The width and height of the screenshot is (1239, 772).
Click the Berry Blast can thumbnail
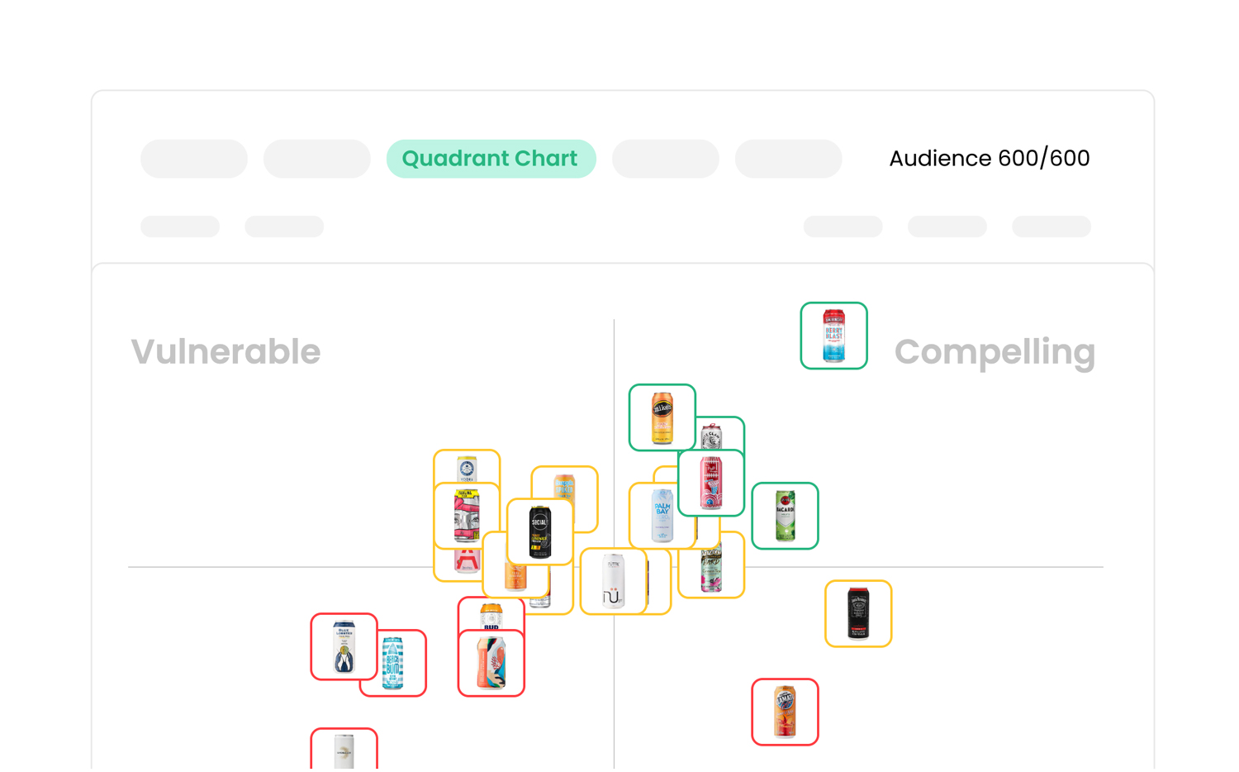(833, 336)
